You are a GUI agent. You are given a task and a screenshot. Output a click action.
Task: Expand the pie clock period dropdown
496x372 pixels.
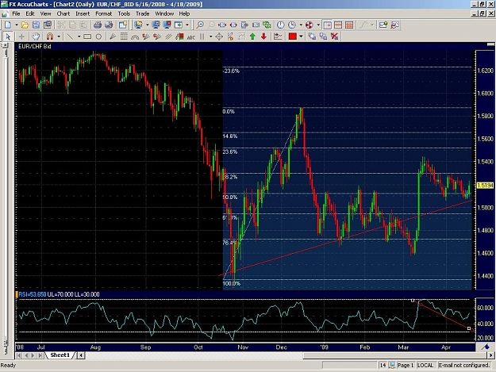301,25
